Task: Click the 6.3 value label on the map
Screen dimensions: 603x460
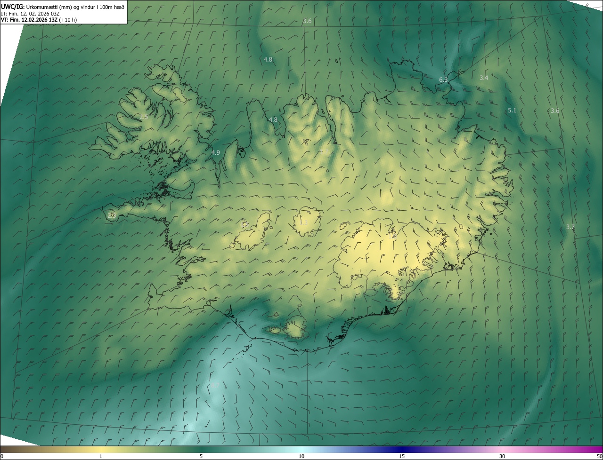Action: 443,80
